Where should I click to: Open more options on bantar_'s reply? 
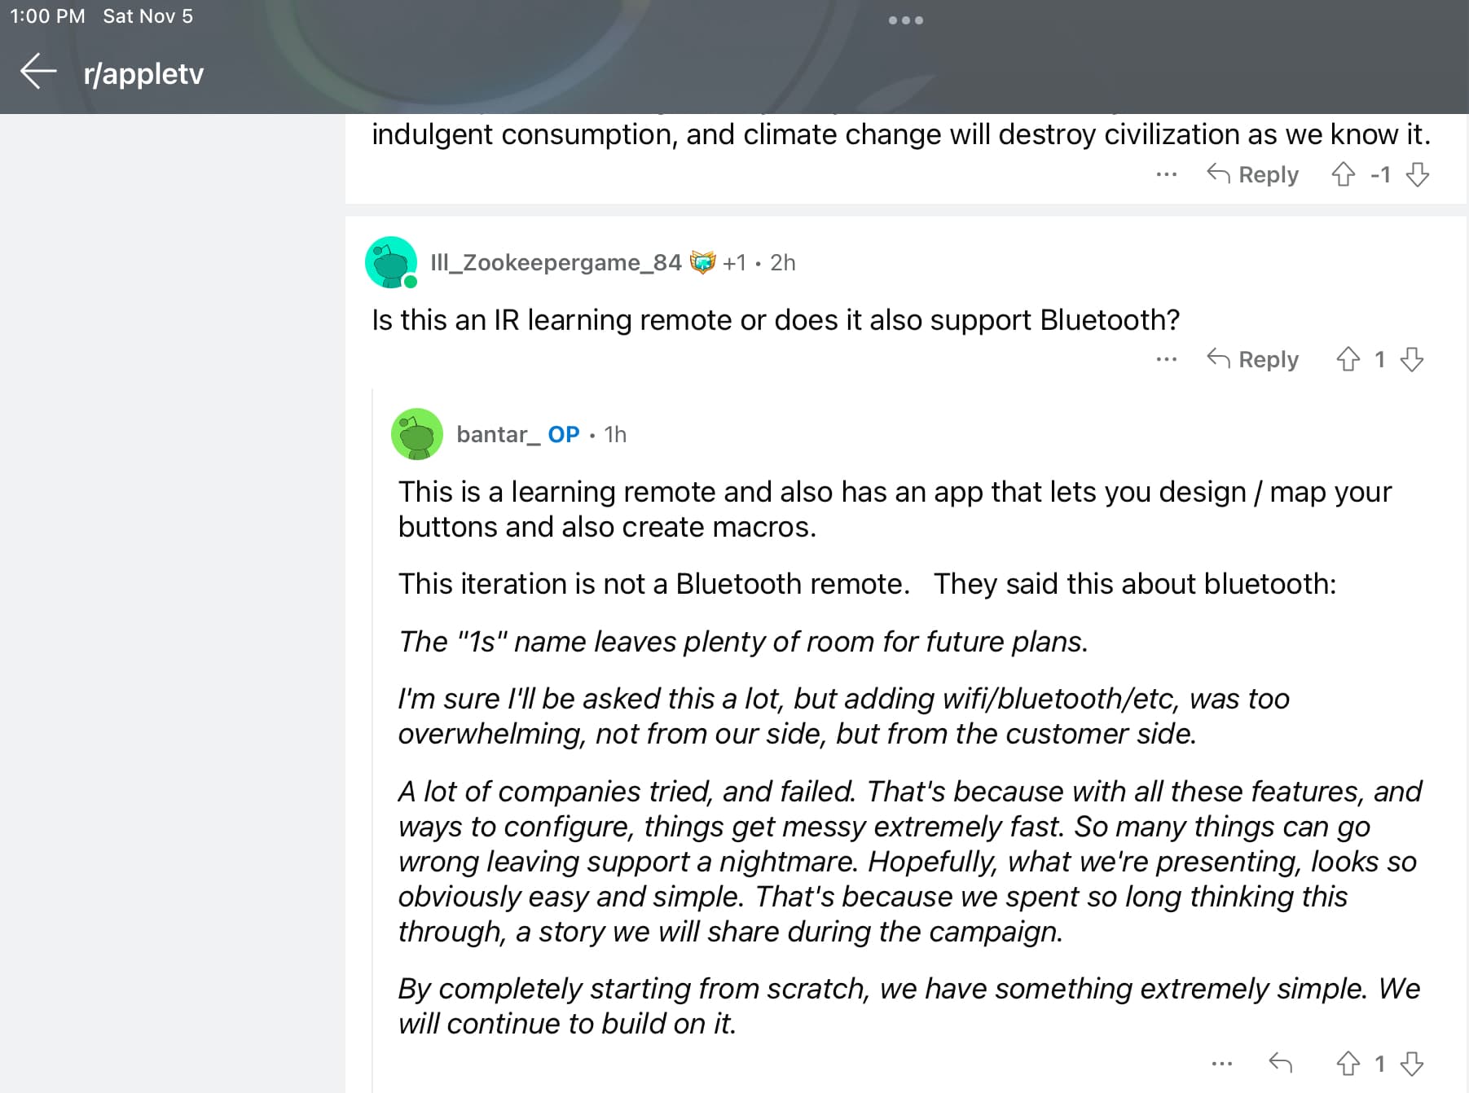1221,1063
